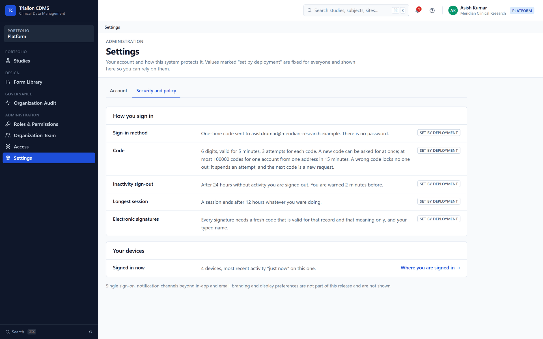Click the Sign-in method SET BY DEPLOYMENT badge

click(439, 133)
